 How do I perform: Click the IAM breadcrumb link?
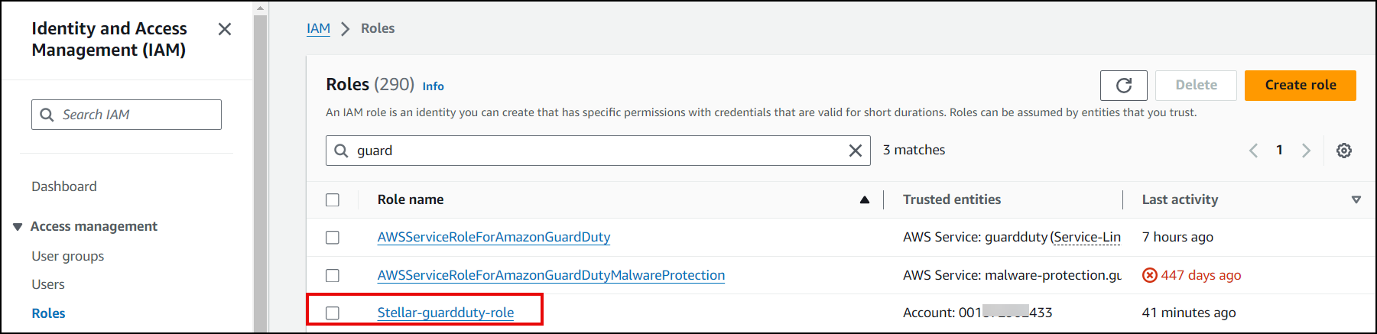(318, 28)
